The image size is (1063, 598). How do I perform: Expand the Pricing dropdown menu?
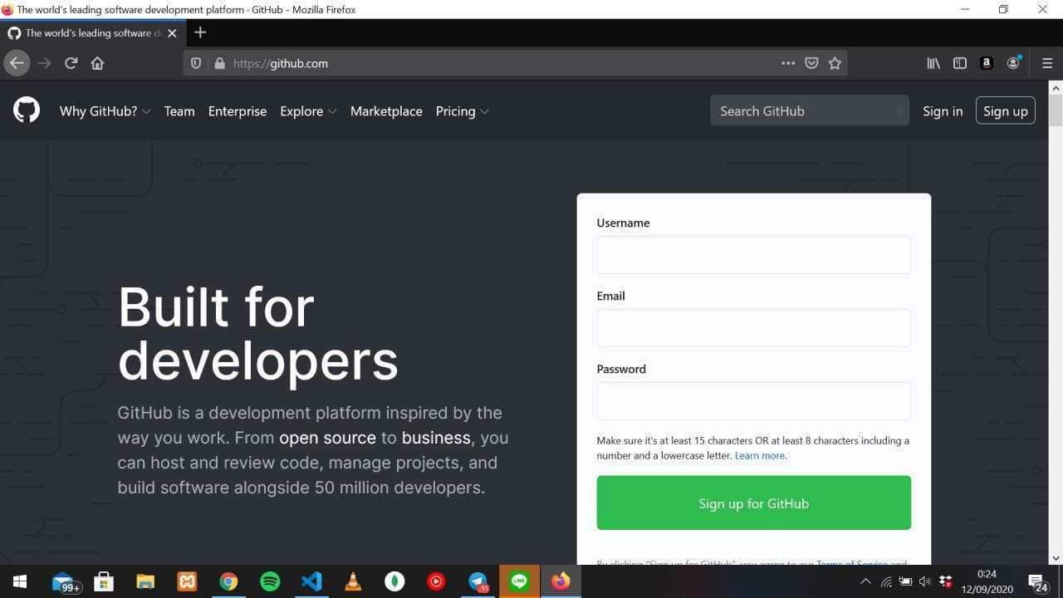[462, 111]
